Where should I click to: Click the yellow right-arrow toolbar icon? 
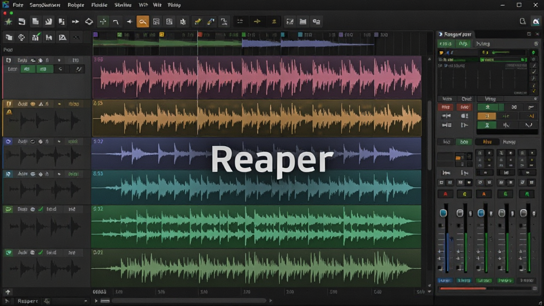257,21
